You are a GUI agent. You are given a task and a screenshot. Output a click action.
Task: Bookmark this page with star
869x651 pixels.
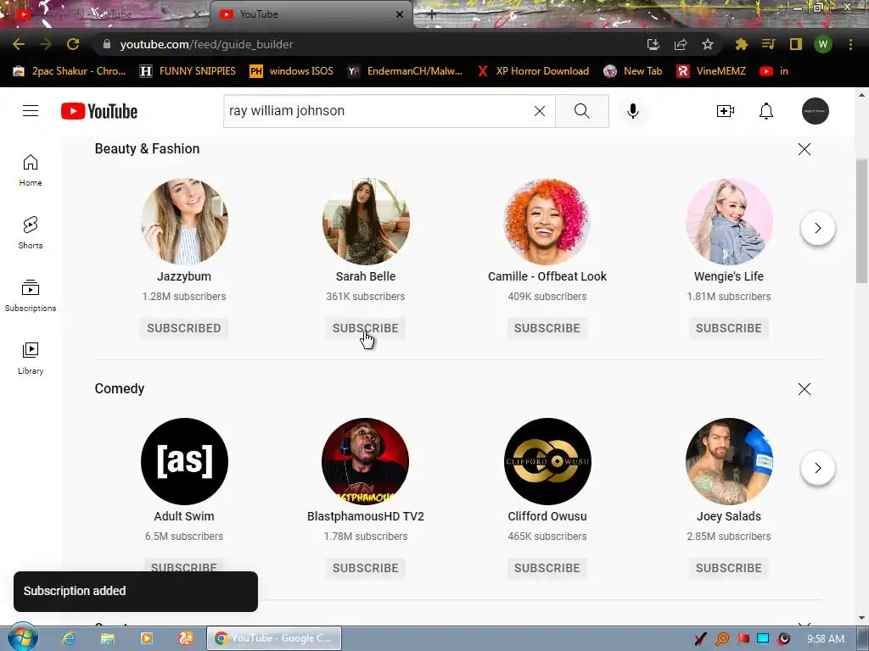(x=707, y=44)
